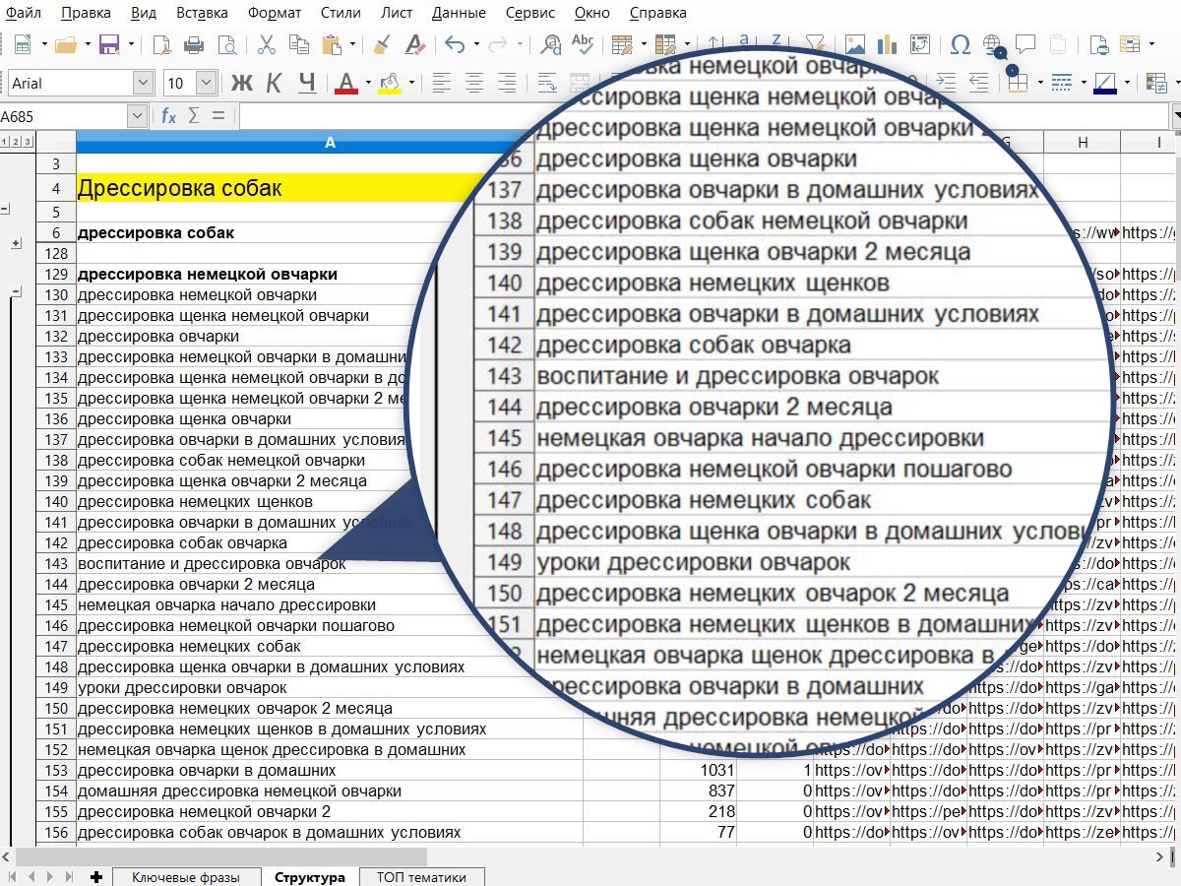Insert a comment
Viewport: 1181px width, 886px height.
[1026, 44]
